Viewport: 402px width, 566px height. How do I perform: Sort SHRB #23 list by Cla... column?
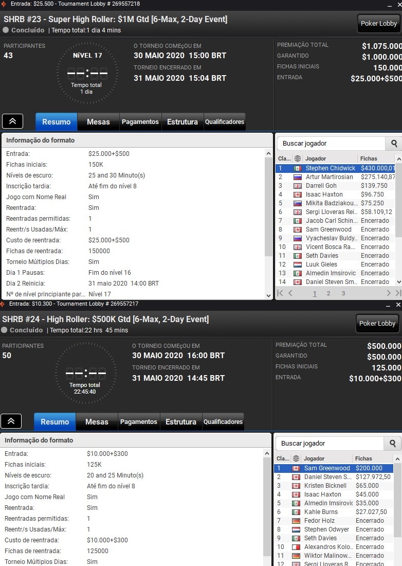(284, 158)
